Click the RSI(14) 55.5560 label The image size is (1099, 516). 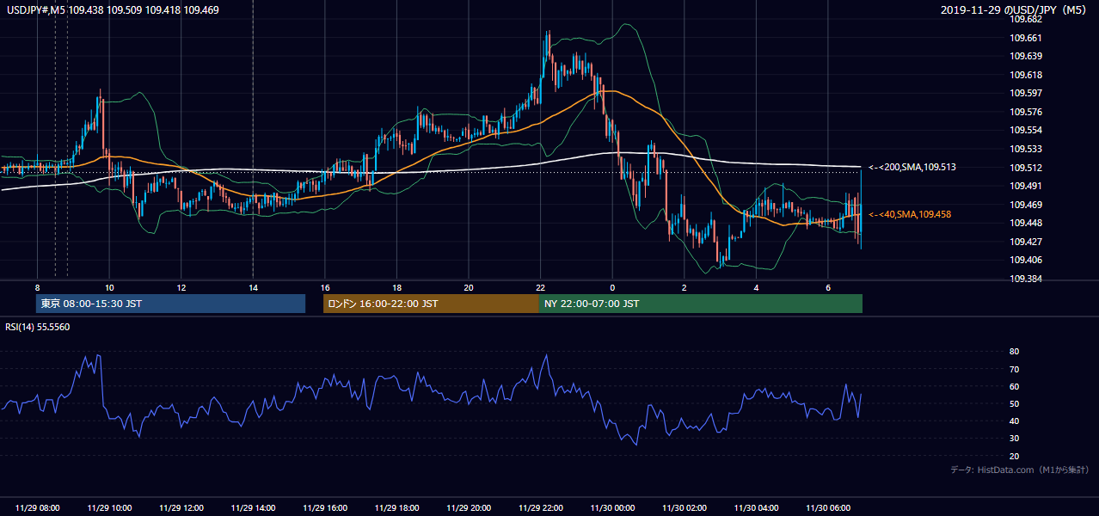click(x=38, y=327)
